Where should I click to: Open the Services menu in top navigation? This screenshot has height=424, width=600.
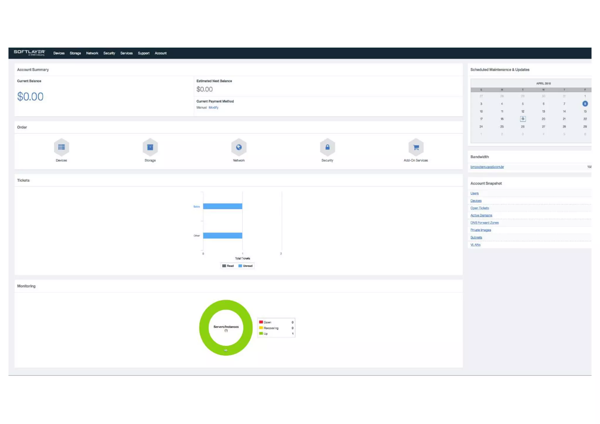[x=126, y=53]
